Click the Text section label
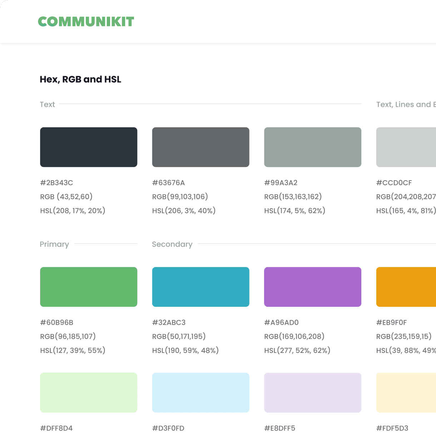The width and height of the screenshot is (436, 433). coord(48,104)
